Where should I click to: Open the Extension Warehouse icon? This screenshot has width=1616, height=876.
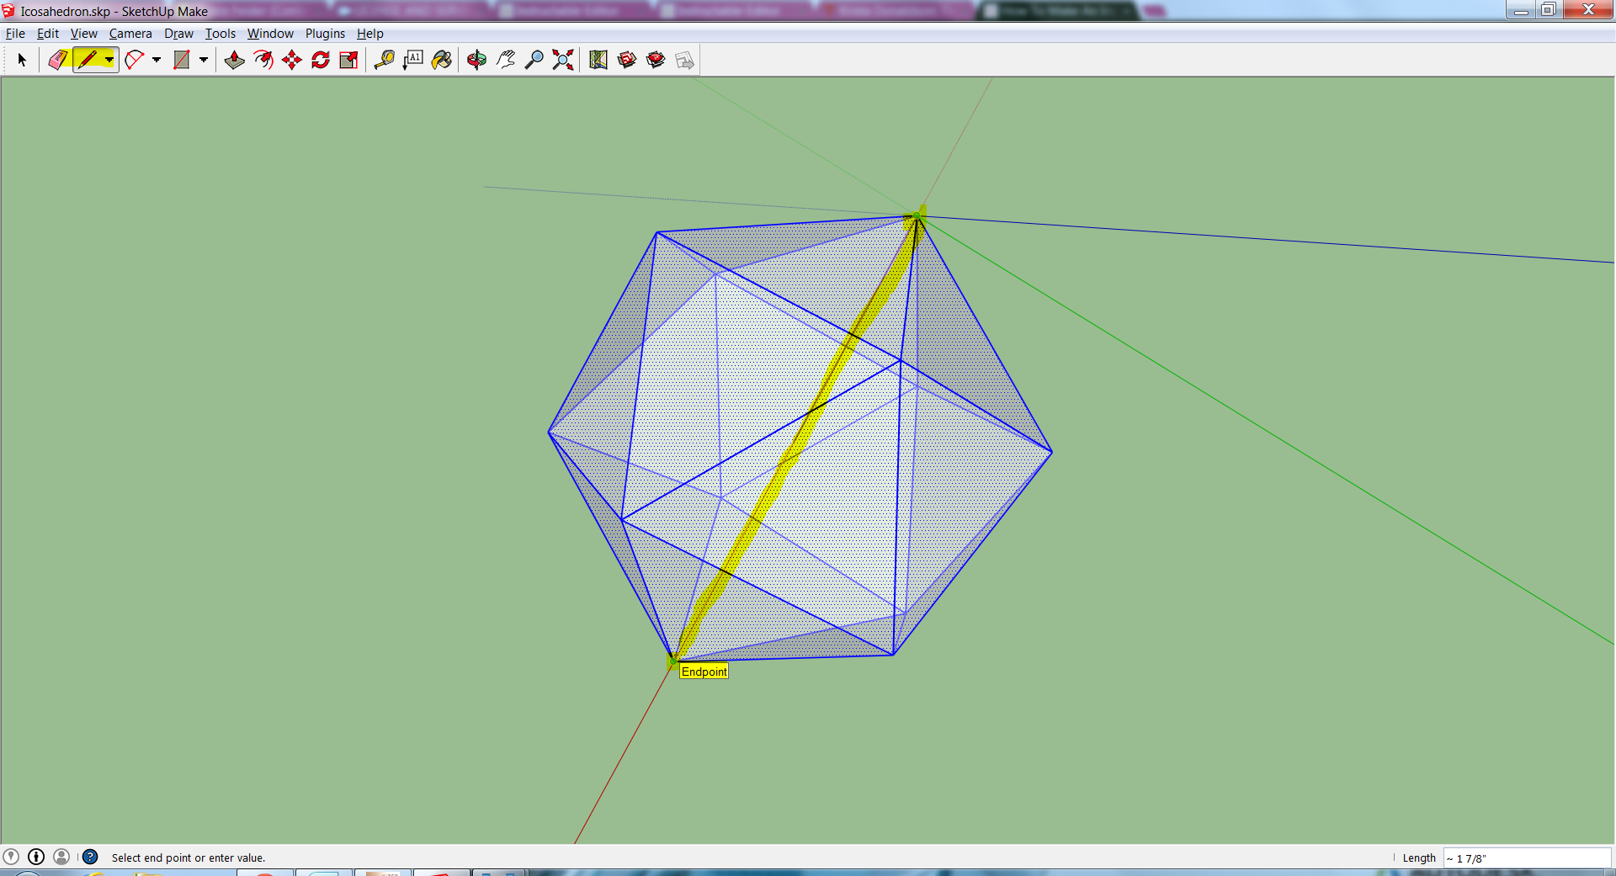click(x=656, y=60)
